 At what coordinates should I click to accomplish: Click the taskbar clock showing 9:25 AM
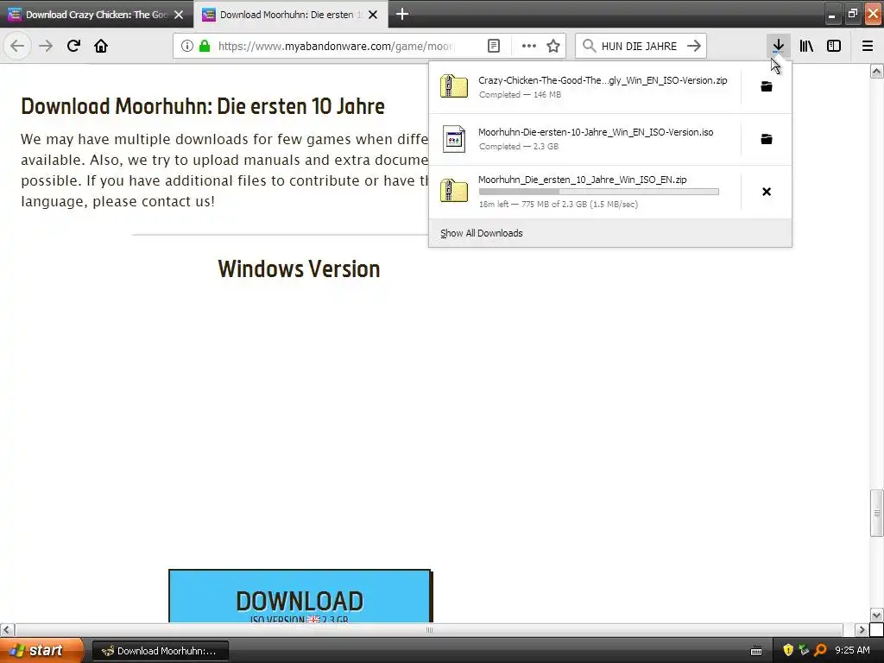pos(852,650)
